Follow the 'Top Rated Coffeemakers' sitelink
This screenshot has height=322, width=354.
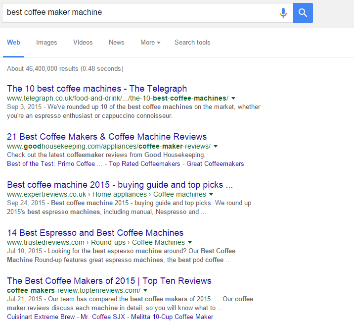coord(144,163)
